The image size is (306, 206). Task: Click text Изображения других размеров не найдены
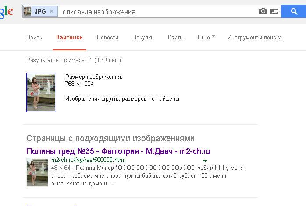tap(123, 99)
